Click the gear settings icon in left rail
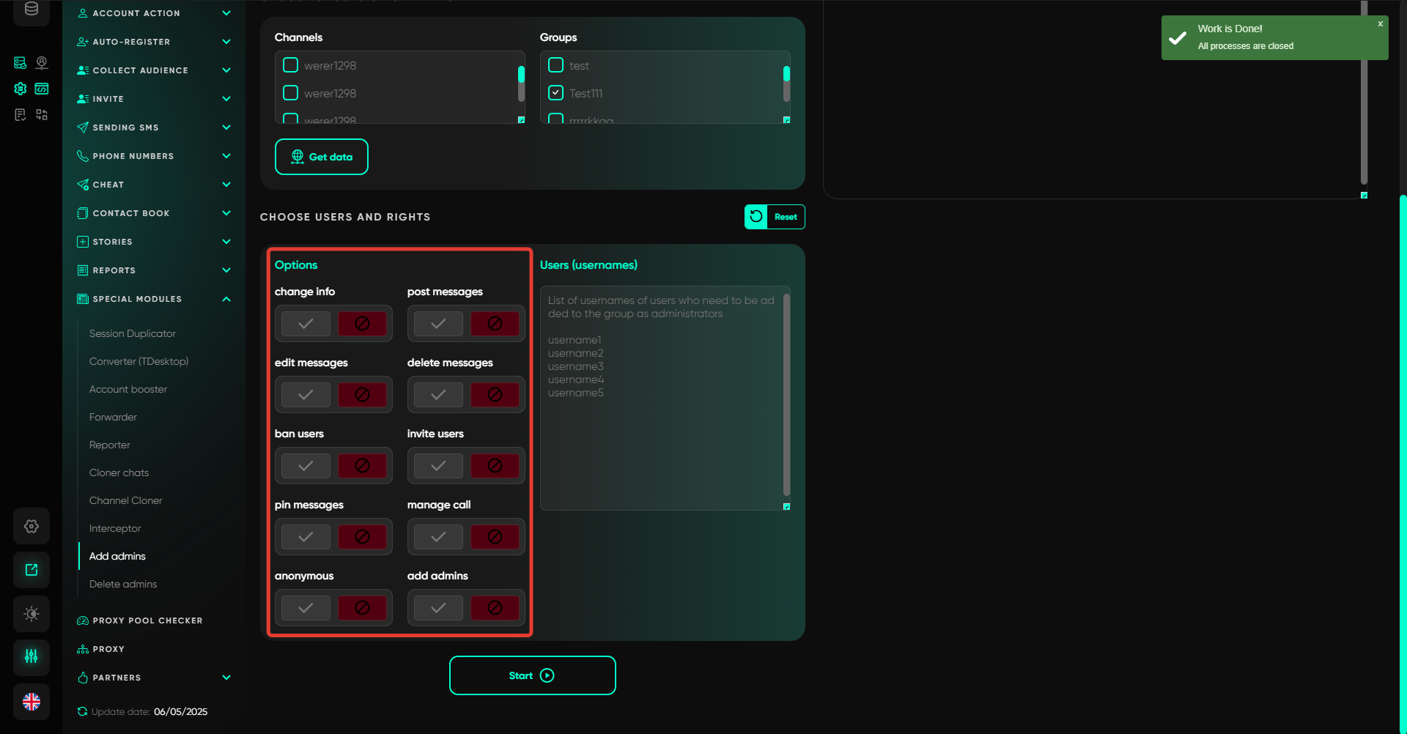The image size is (1407, 734). (x=32, y=526)
